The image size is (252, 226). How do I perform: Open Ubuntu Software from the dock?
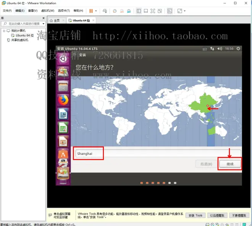(63, 154)
